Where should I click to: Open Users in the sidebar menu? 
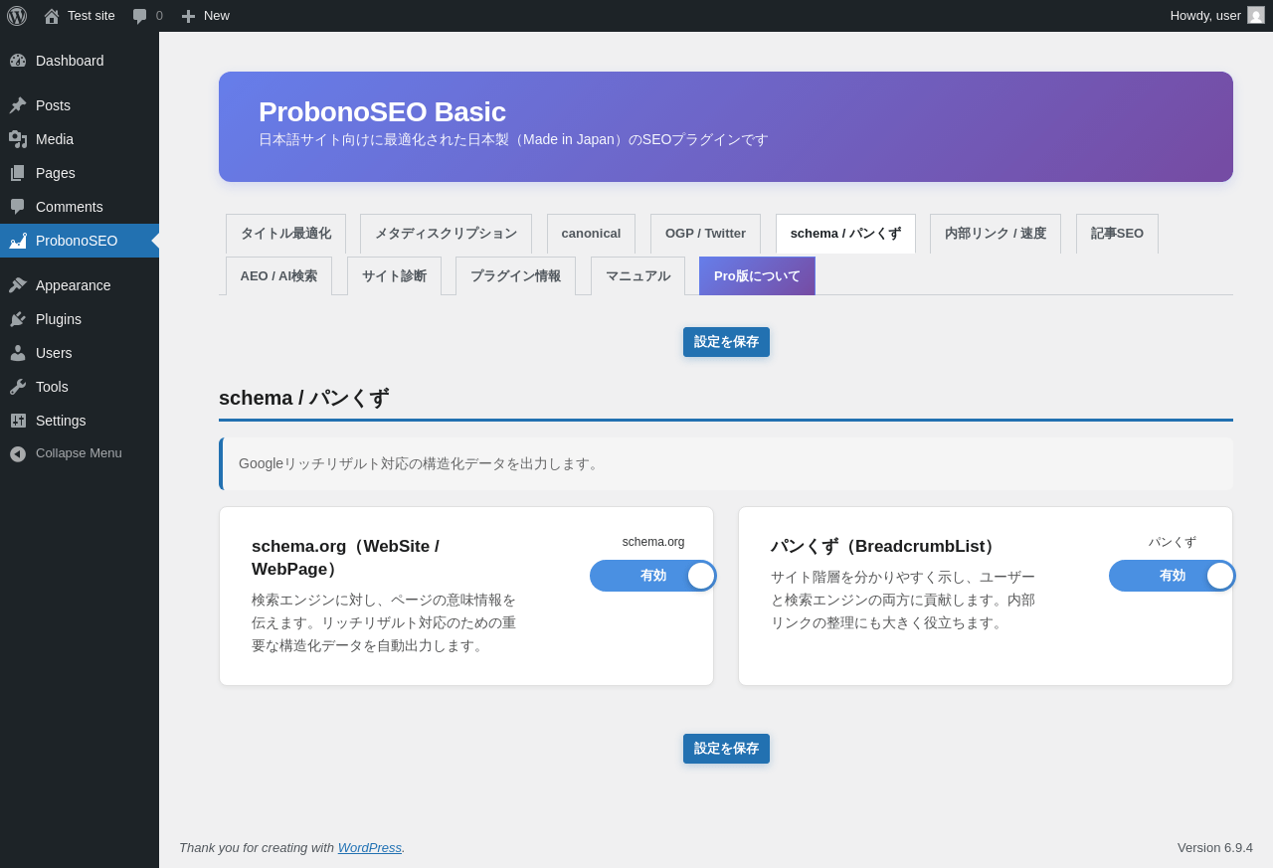coord(80,353)
